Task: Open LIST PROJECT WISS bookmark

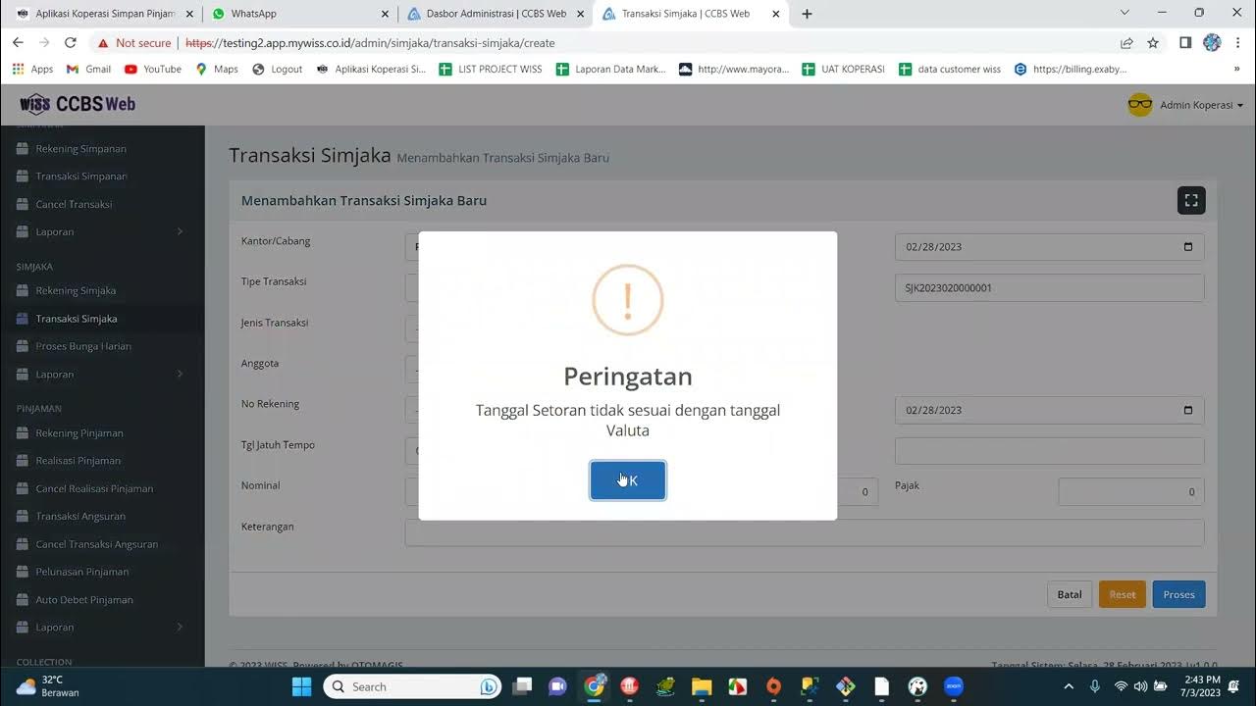Action: (x=491, y=70)
